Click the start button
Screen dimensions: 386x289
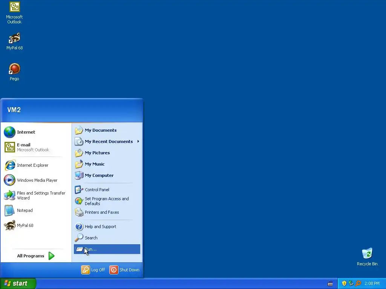pyautogui.click(x=18, y=283)
